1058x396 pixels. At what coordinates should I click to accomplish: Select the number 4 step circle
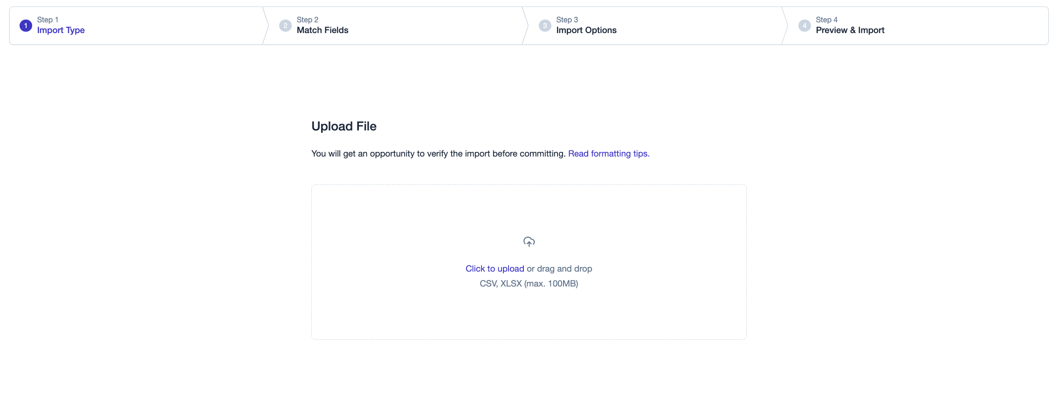(x=804, y=26)
